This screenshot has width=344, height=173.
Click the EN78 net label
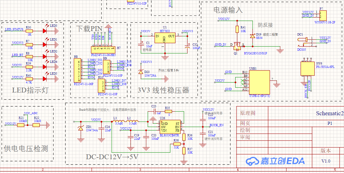pos(115,87)
